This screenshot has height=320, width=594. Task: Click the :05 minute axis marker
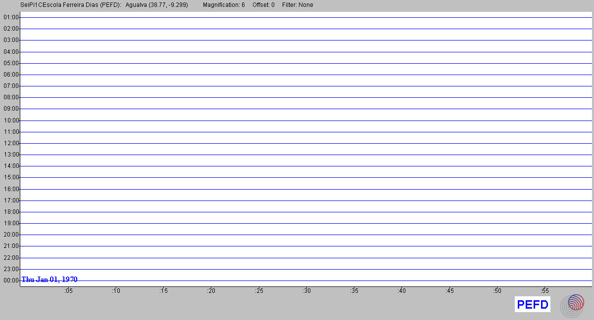[x=68, y=291]
